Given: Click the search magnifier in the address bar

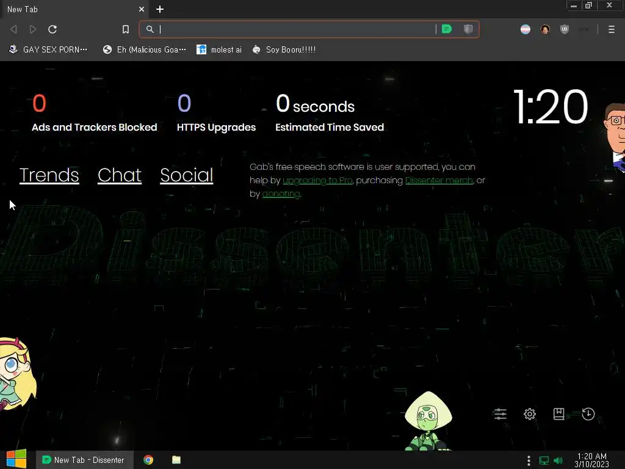Looking at the screenshot, I should click(150, 29).
